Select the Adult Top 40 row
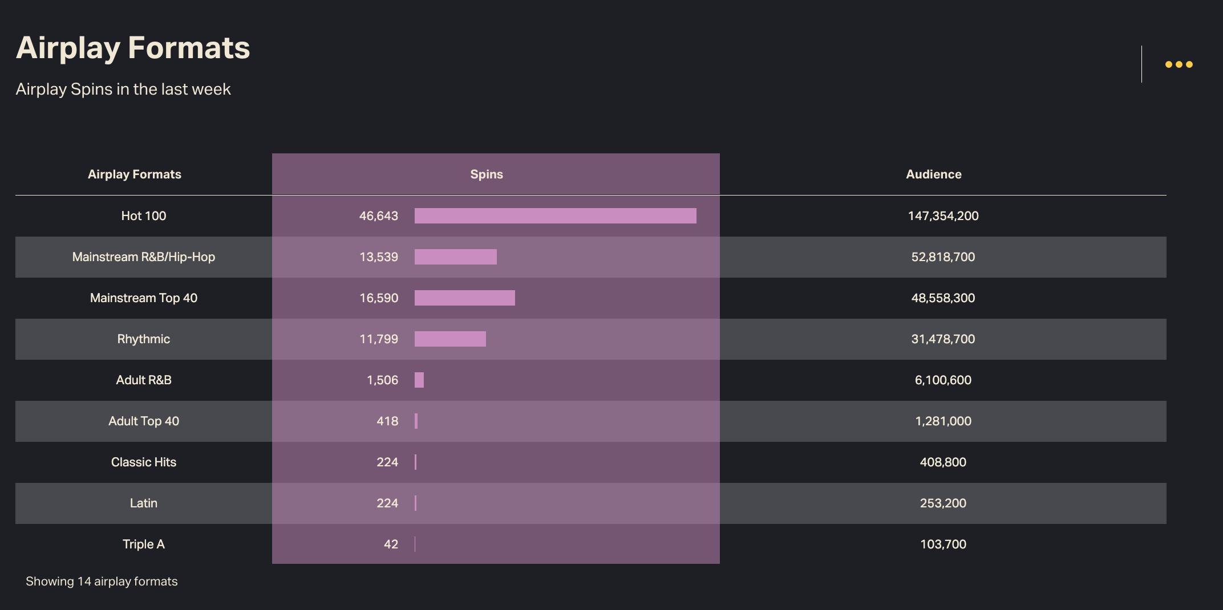Image resolution: width=1223 pixels, height=610 pixels. coord(144,421)
